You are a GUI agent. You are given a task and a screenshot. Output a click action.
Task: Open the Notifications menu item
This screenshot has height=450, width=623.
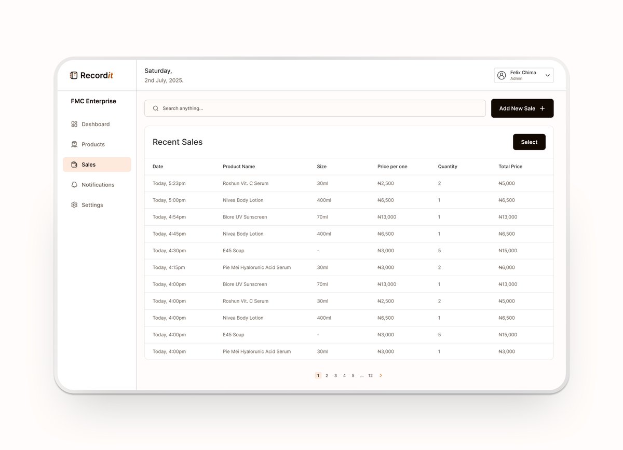click(97, 185)
